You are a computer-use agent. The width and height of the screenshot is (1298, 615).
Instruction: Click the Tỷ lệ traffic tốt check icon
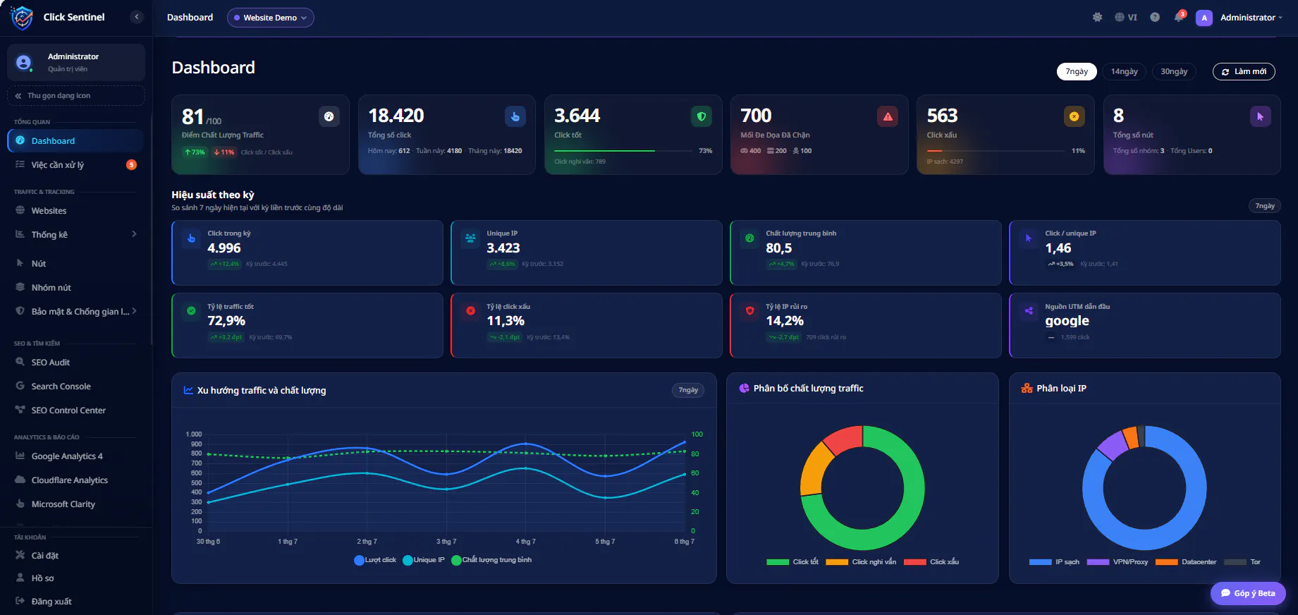click(191, 310)
